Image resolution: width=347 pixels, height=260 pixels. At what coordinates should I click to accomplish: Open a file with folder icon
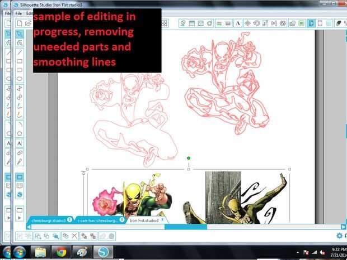(28, 23)
